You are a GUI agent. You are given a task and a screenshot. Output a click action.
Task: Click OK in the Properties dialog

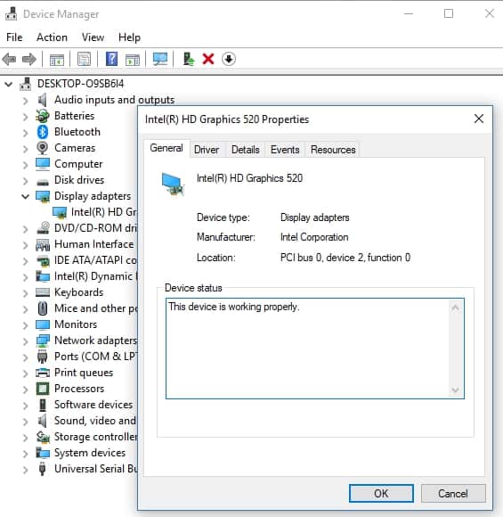click(381, 494)
